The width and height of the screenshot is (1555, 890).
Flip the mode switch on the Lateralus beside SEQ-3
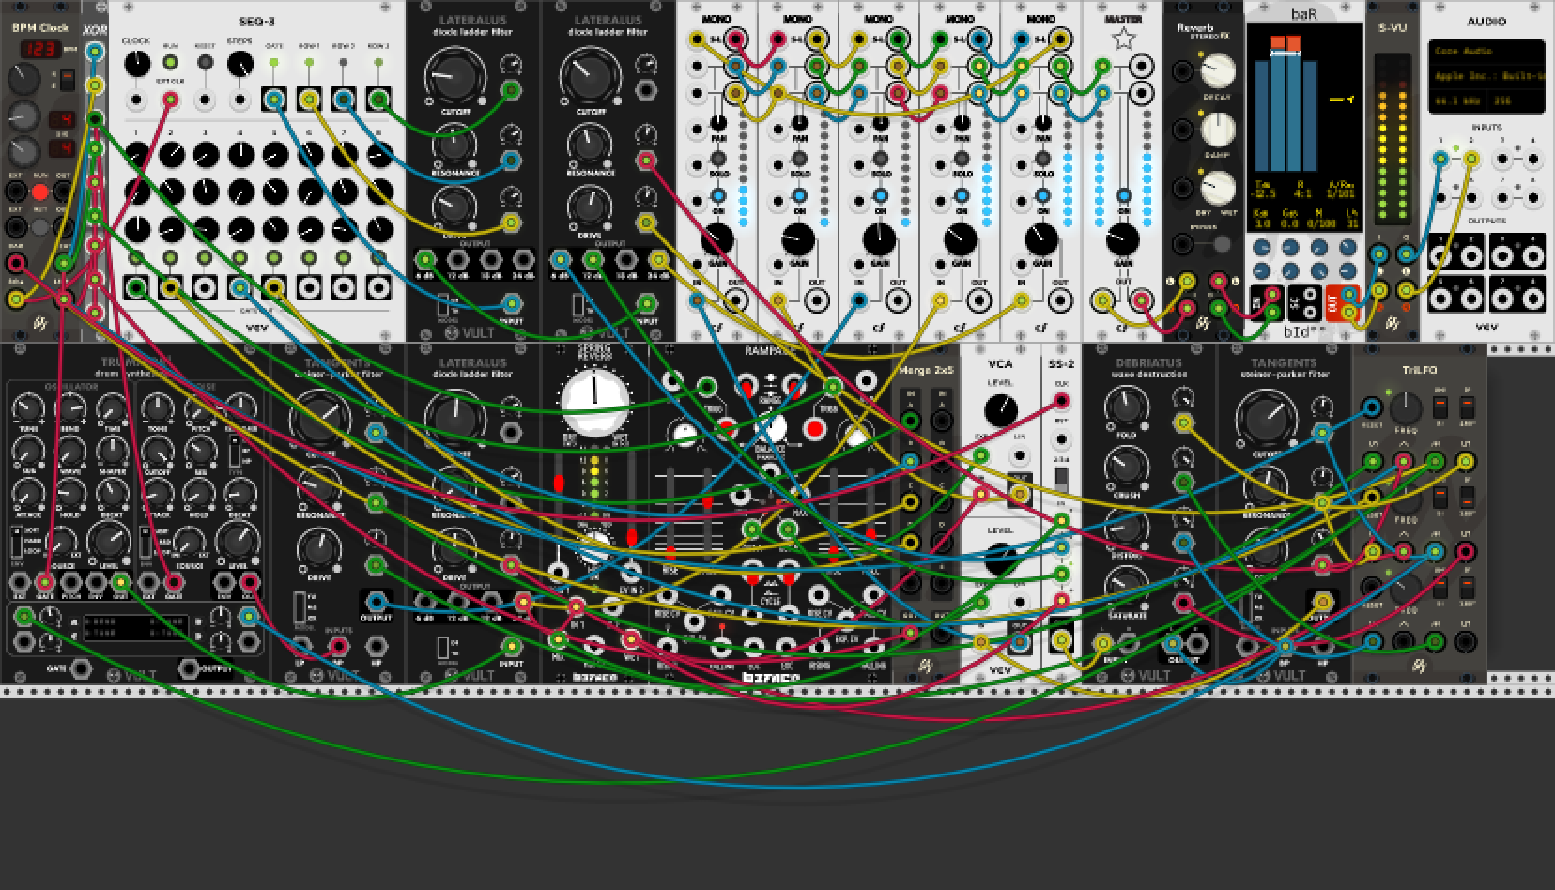pos(444,306)
